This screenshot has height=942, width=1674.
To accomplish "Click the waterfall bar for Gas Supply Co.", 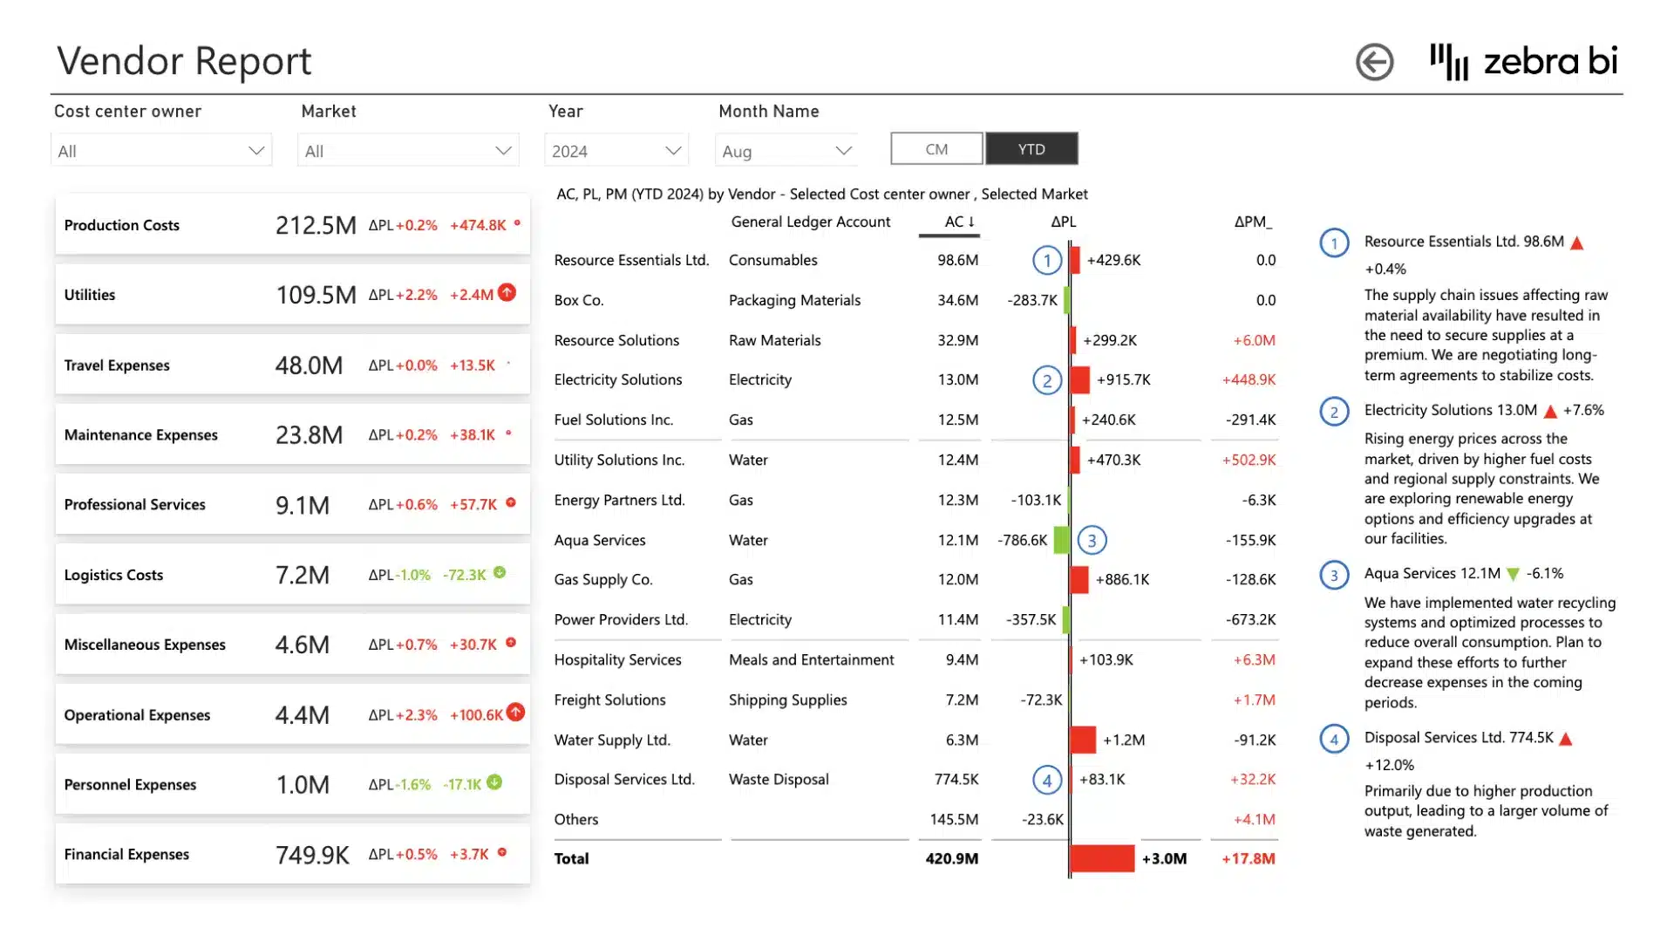I will pos(1081,579).
